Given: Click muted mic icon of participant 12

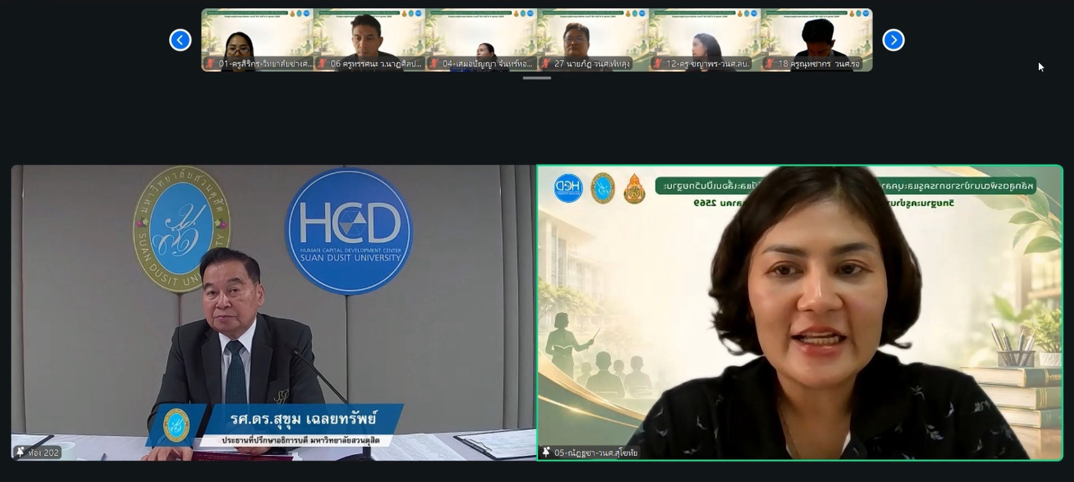Looking at the screenshot, I should (658, 63).
